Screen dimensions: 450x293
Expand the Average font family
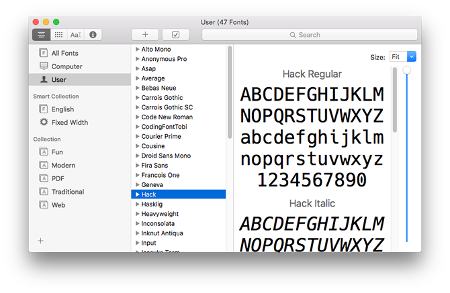137,78
